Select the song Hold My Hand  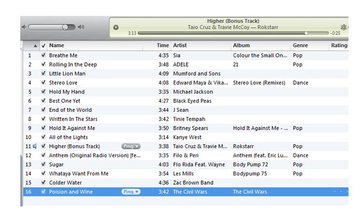tap(67, 92)
